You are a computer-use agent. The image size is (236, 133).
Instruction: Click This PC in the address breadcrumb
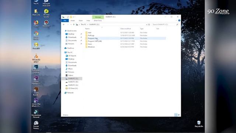[x=84, y=24]
